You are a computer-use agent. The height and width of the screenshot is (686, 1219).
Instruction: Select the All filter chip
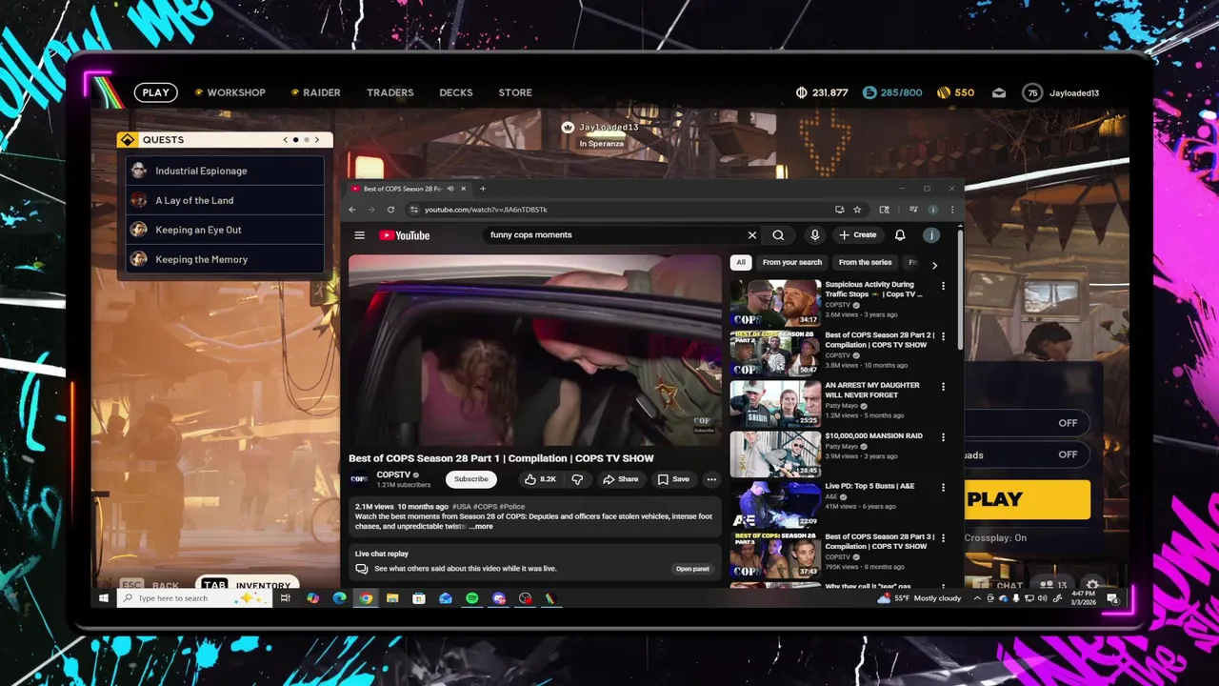741,262
